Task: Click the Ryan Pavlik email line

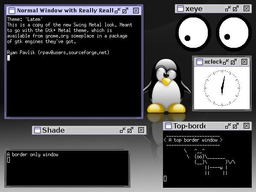Action: [58, 52]
